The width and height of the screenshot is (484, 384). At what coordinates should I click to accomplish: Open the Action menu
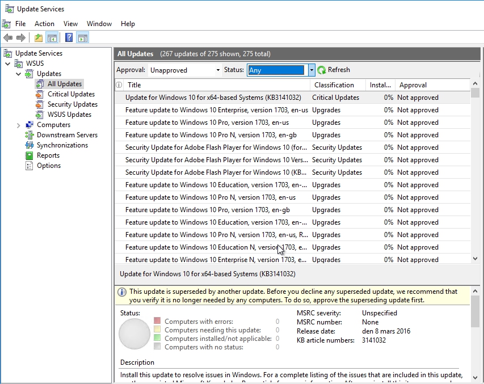click(x=44, y=24)
